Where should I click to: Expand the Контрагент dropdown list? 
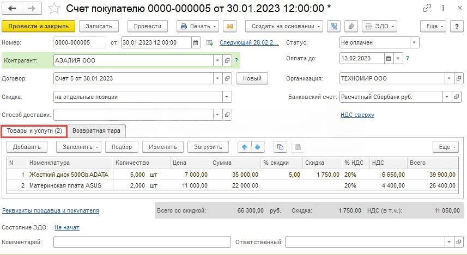pos(218,60)
